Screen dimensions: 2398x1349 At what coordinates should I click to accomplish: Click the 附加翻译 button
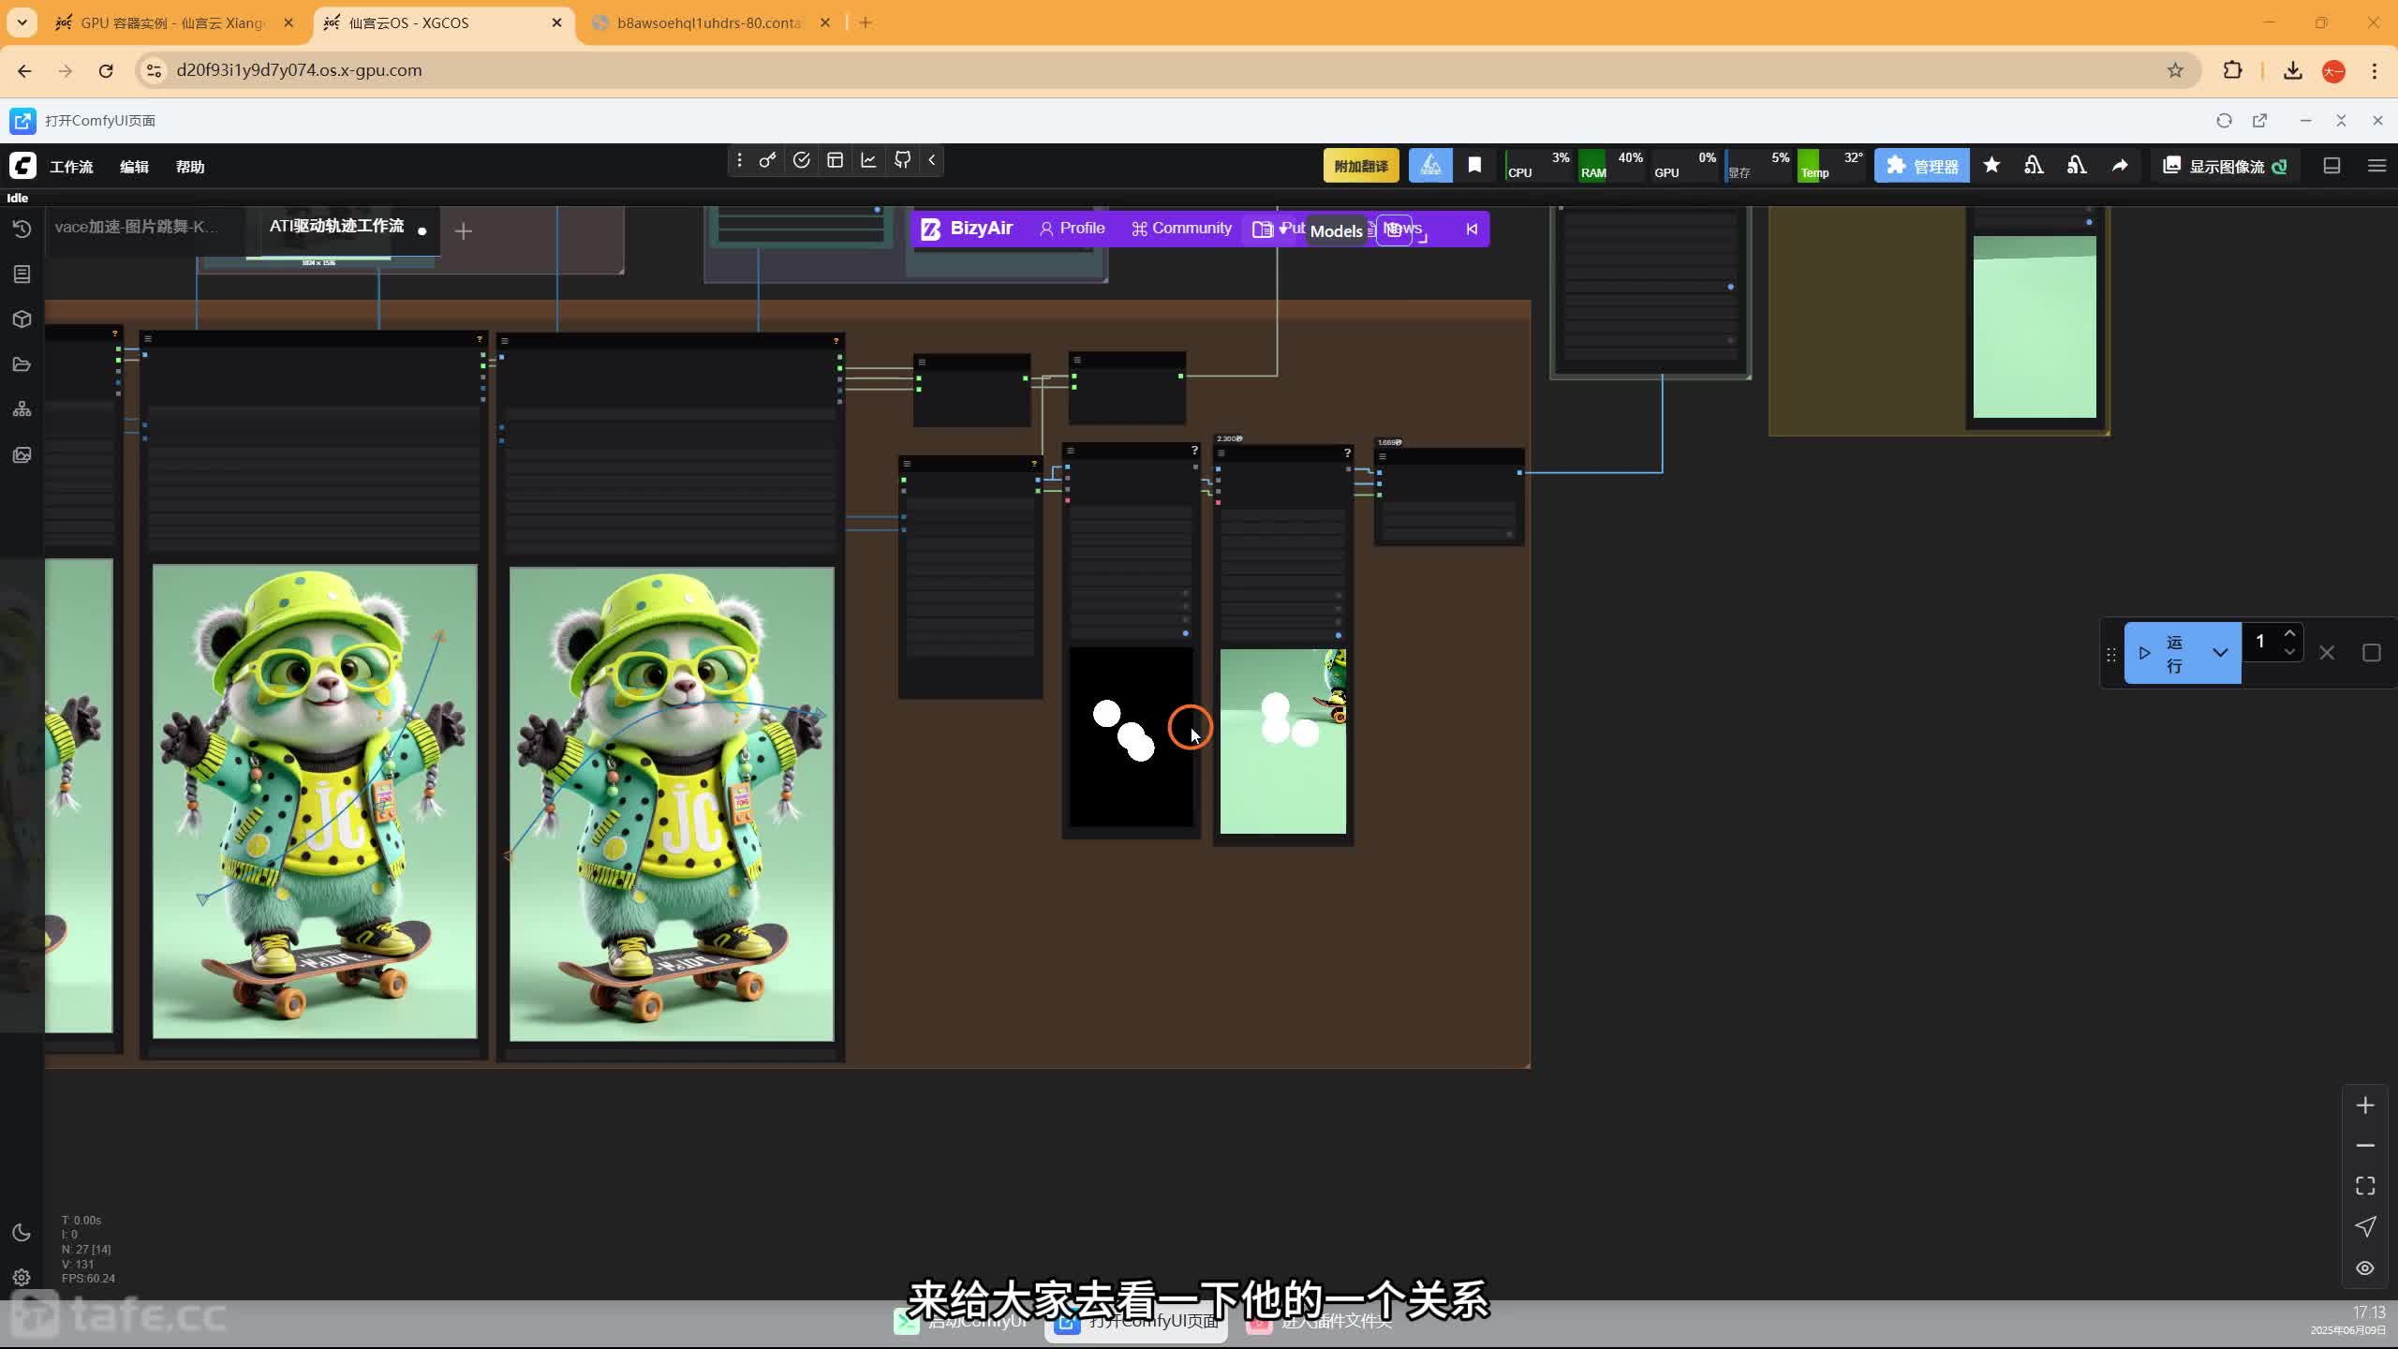pyautogui.click(x=1361, y=166)
